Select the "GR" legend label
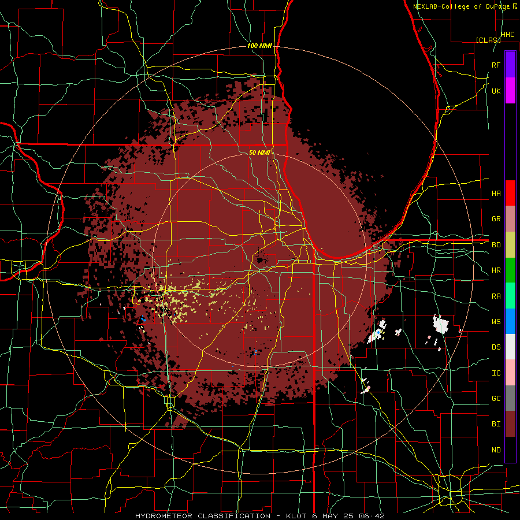 (496, 219)
